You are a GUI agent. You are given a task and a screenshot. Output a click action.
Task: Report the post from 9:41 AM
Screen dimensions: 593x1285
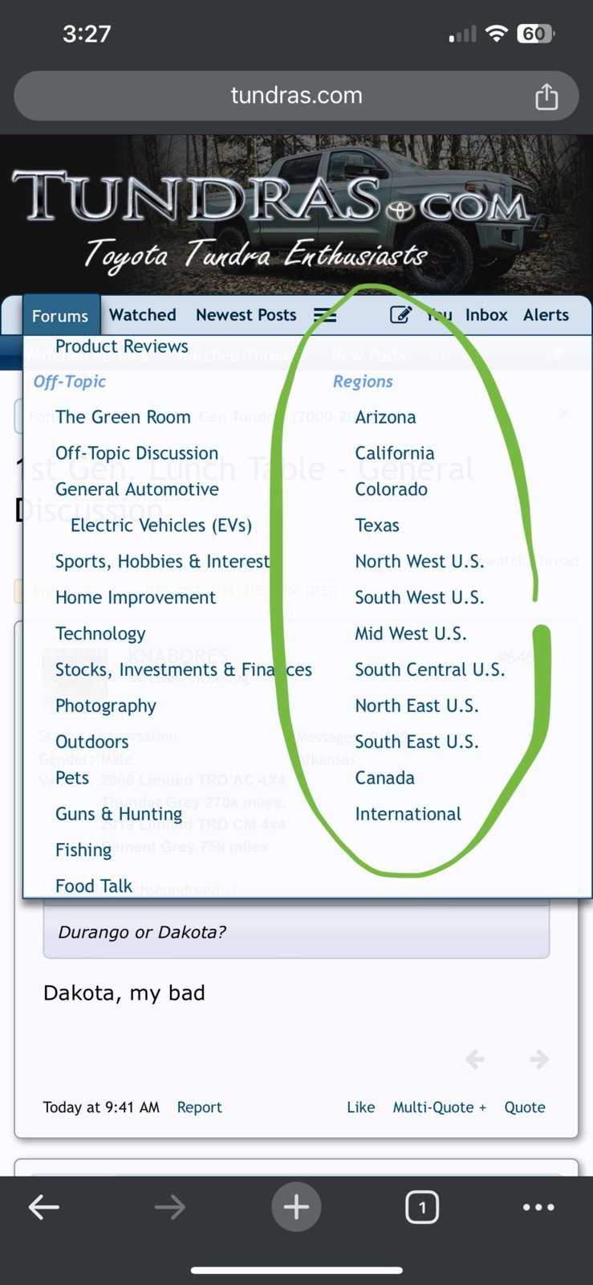point(199,1107)
